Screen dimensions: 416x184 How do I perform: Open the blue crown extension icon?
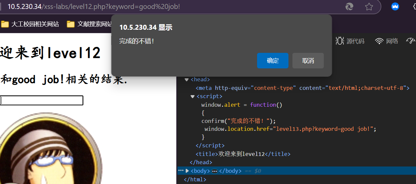pos(395,6)
